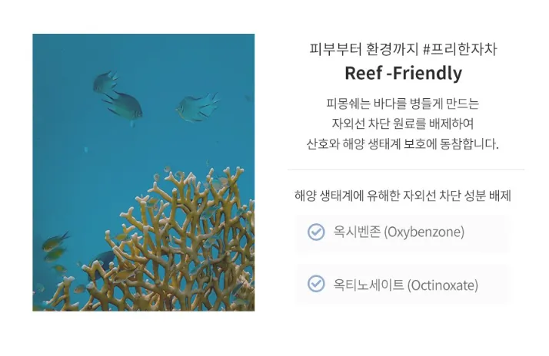The height and width of the screenshot is (356, 549).
Task: Click the word Friendly in the heading
Action: [x=430, y=74]
